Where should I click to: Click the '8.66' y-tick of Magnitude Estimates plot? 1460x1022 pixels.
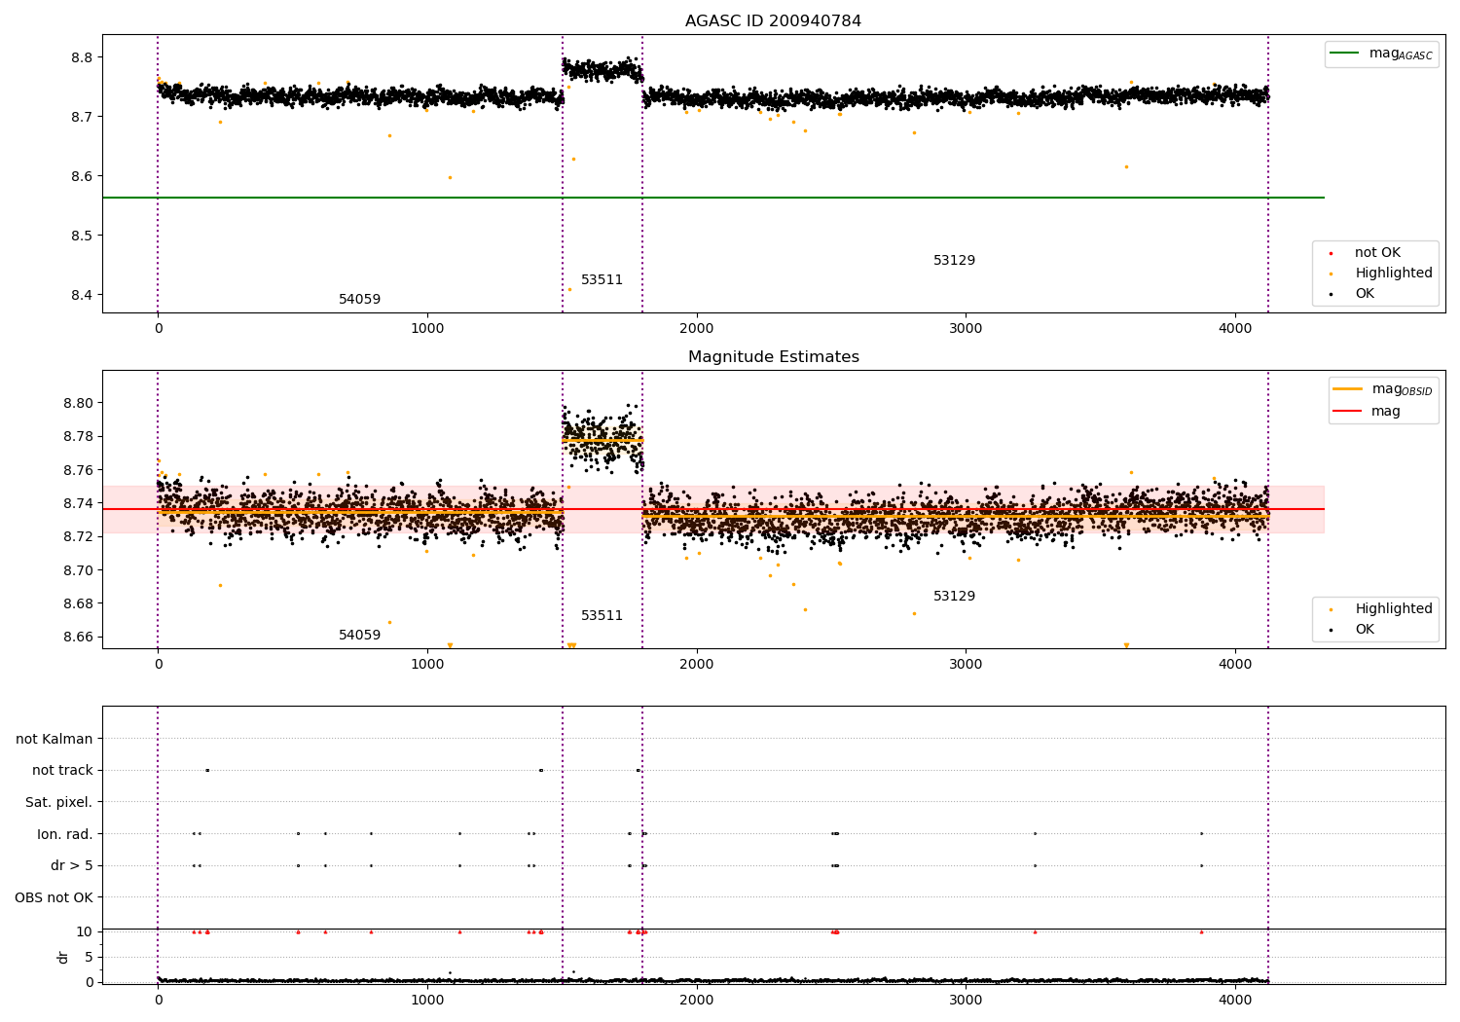coord(77,638)
